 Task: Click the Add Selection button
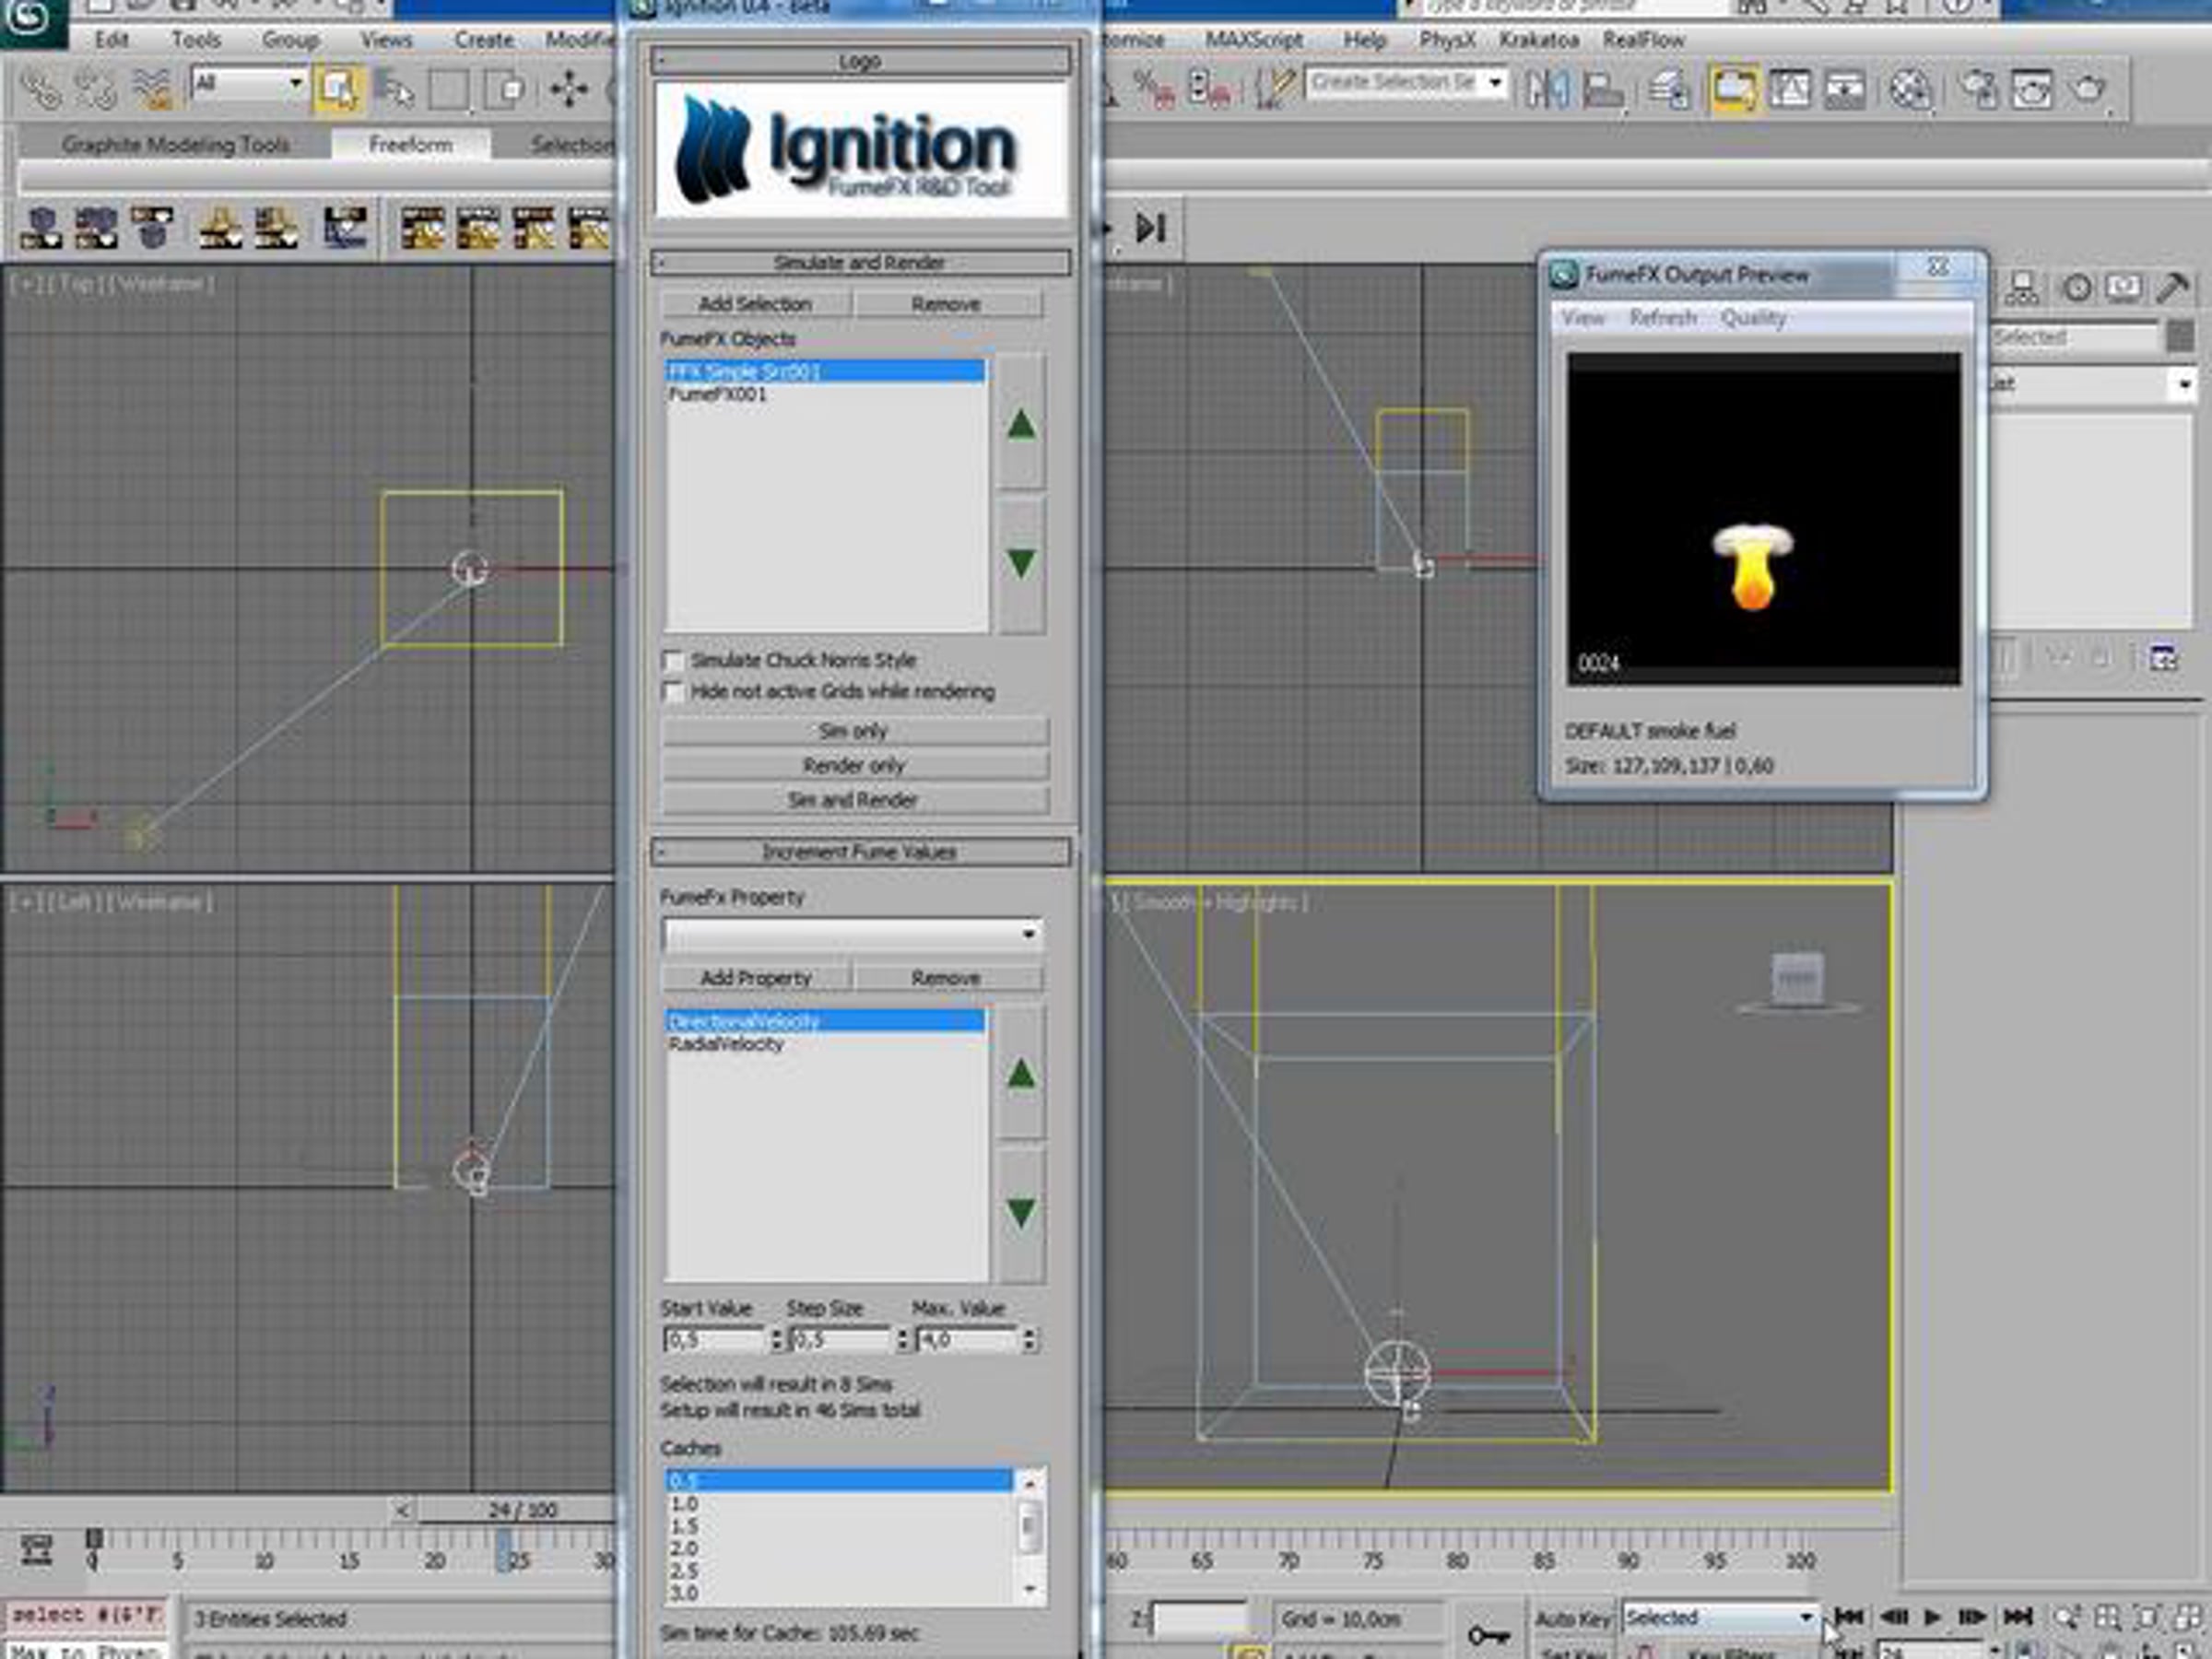(755, 304)
